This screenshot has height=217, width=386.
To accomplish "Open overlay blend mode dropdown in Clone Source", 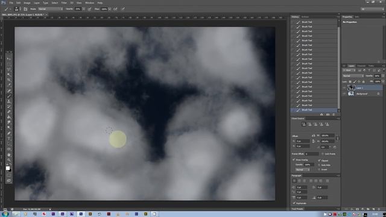I will 302,169.
